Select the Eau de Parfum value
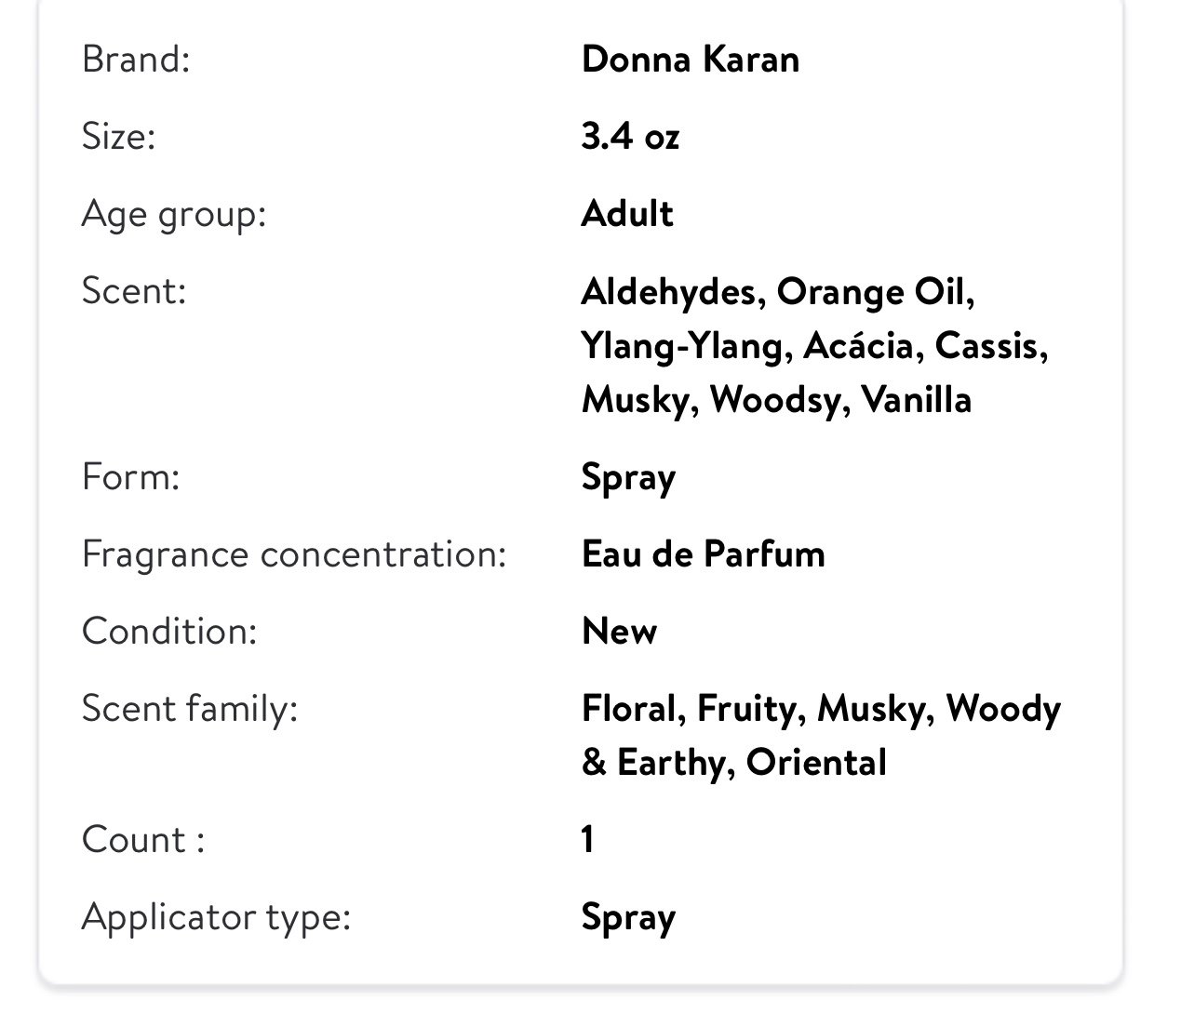The image size is (1181, 1013). click(704, 554)
